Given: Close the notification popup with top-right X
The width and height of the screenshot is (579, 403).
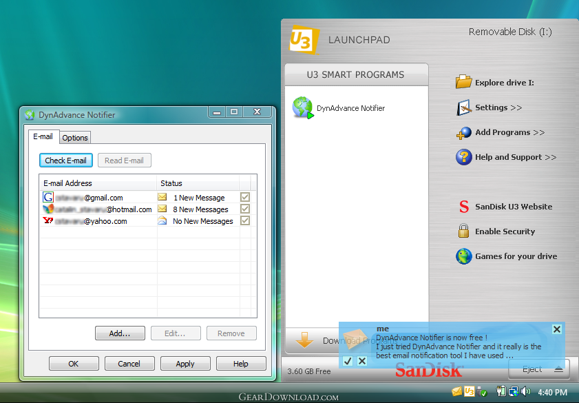Looking at the screenshot, I should (x=557, y=329).
